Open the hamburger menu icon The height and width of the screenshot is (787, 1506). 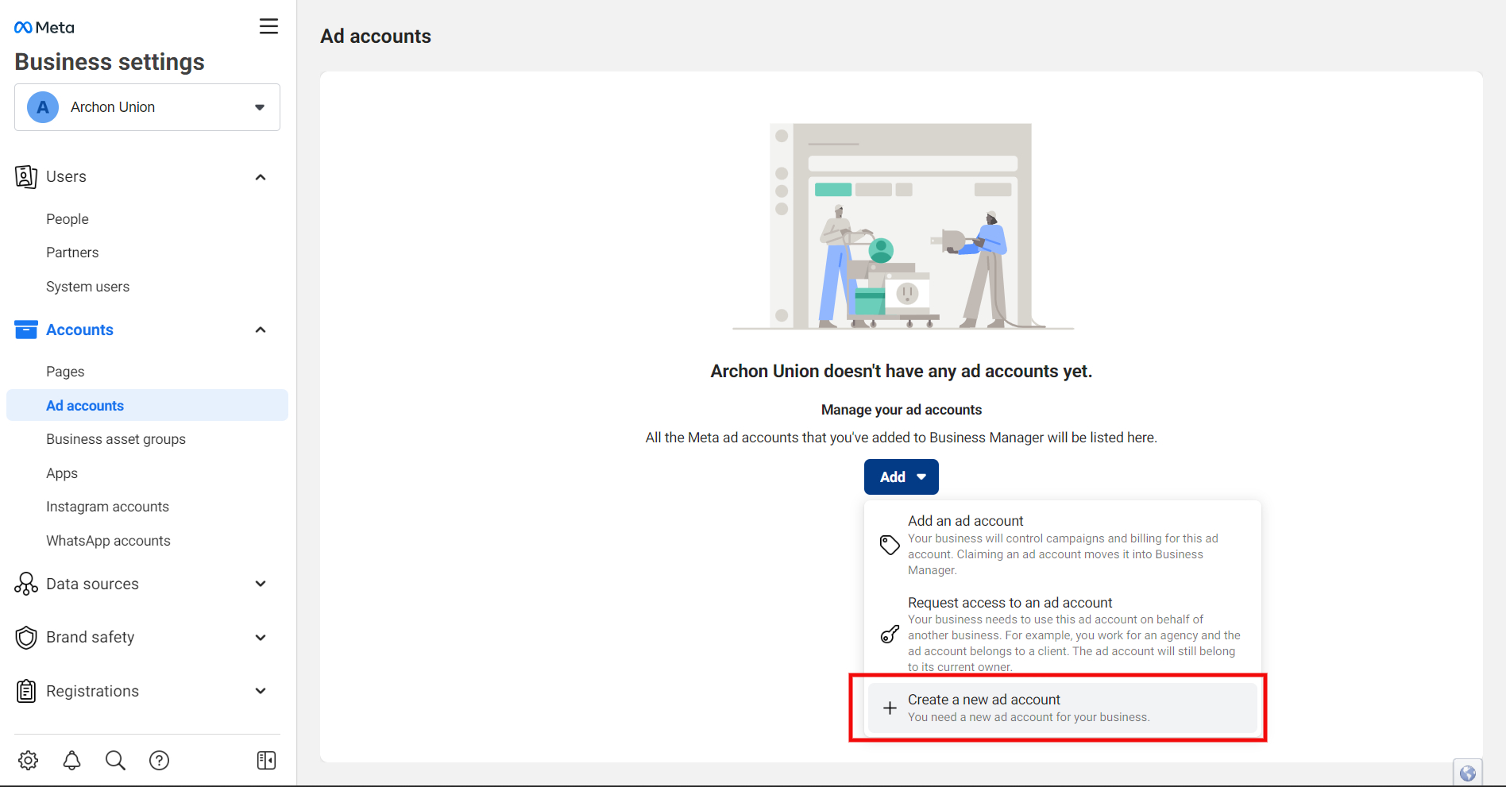(x=268, y=26)
